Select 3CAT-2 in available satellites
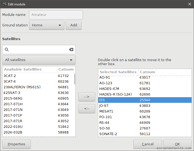This screenshot has width=194, height=151. coord(30,76)
